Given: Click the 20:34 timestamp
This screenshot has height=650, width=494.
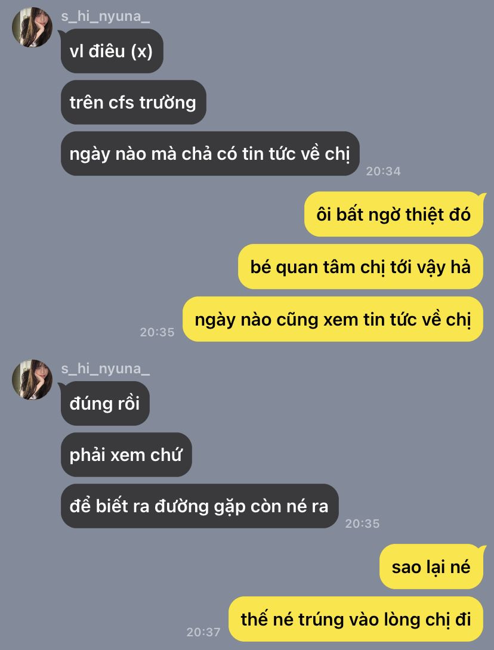Looking at the screenshot, I should click(x=383, y=171).
